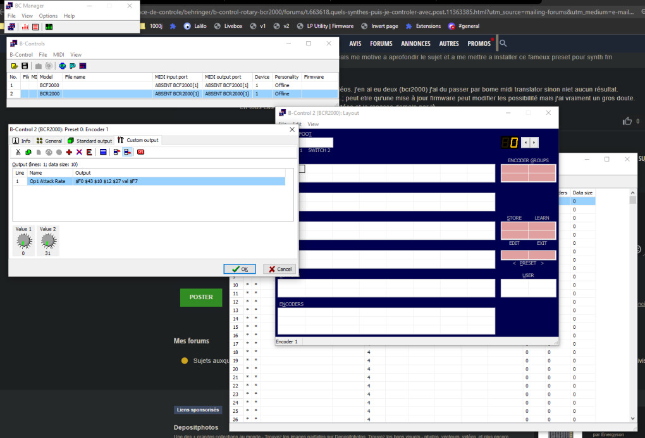This screenshot has height=438, width=645.
Task: Click the dark layout grid icon in B-Controls toolbar
Action: [83, 66]
